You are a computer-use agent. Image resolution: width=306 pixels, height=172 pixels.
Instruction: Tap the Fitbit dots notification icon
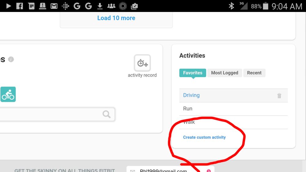tap(66, 6)
